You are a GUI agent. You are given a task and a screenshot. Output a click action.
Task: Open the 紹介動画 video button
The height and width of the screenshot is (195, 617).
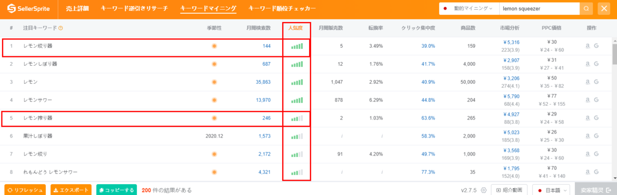pos(510,190)
